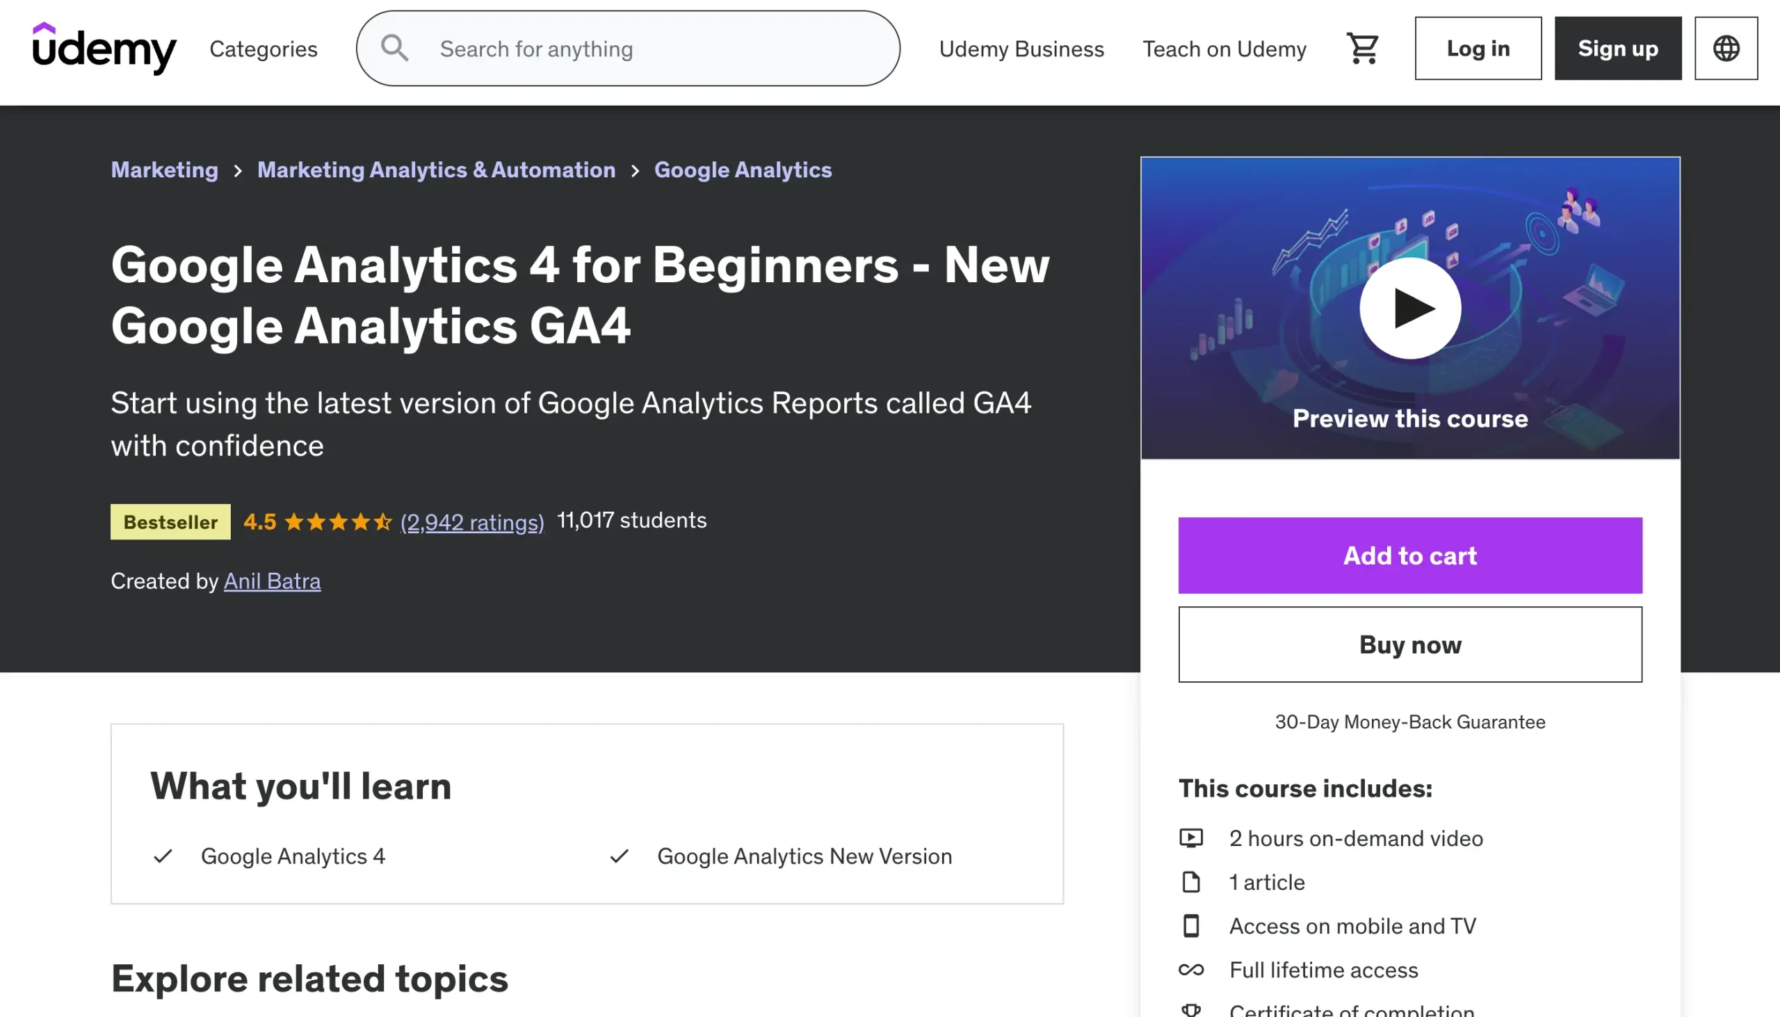Open the Categories menu
Screen dimensions: 1780x1017
[x=264, y=49]
